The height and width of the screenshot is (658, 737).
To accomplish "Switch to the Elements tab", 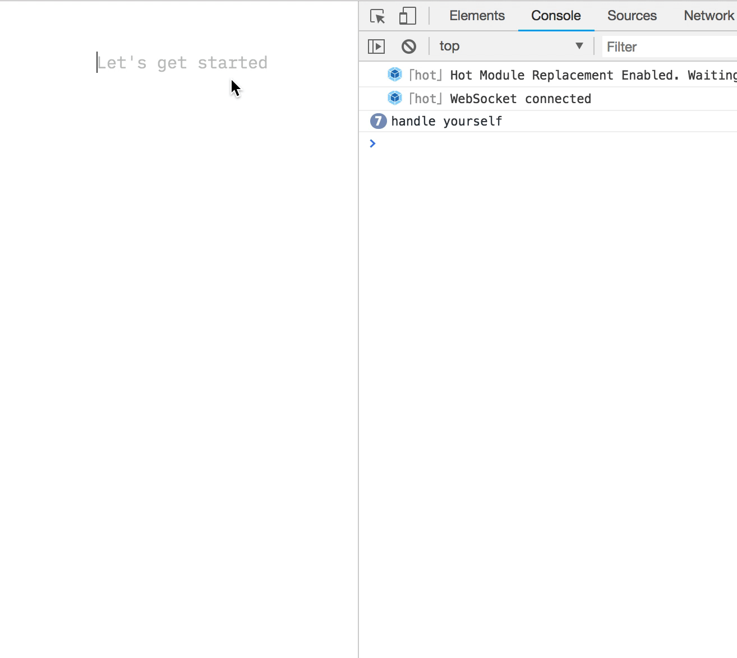I will (477, 15).
